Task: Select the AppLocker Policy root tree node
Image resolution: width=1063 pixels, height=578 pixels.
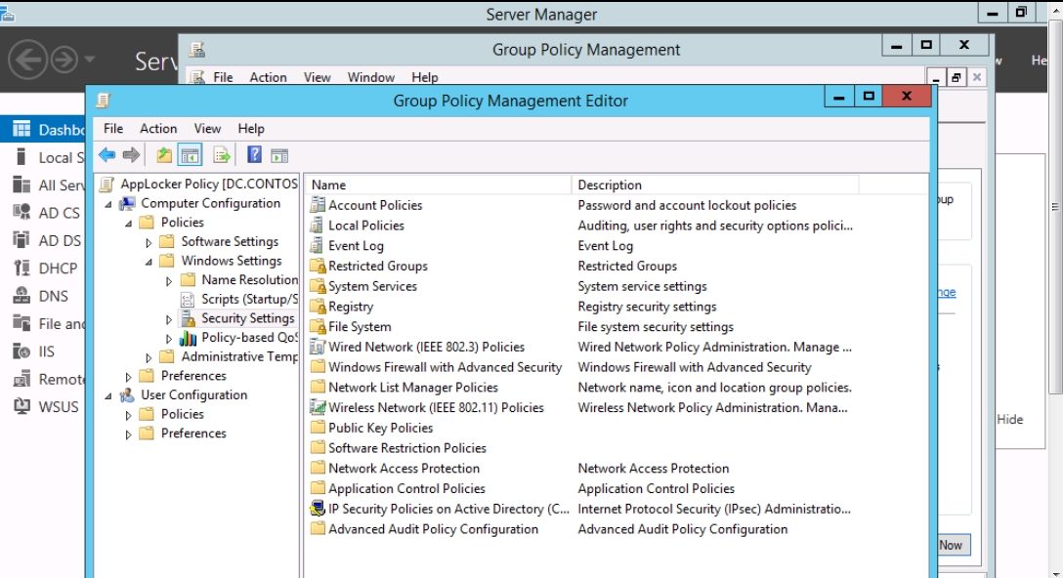Action: [x=209, y=184]
